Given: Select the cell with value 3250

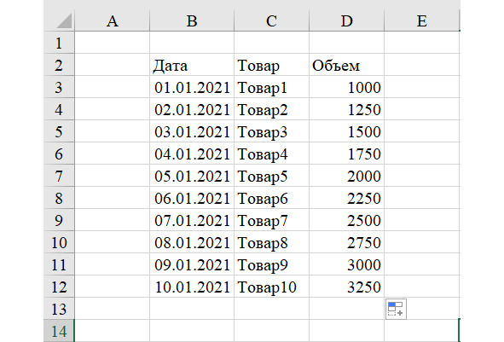Looking at the screenshot, I should [x=346, y=287].
